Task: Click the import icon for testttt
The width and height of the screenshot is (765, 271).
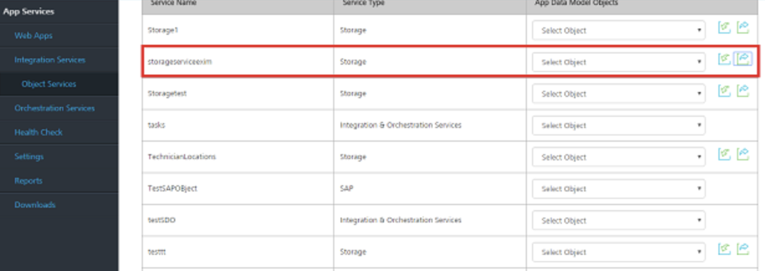Action: click(724, 249)
